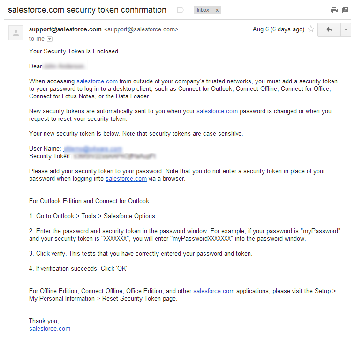Screen dimensions: 362x338
Task: Open the More options dropdown beside Reply
Action: (x=346, y=29)
